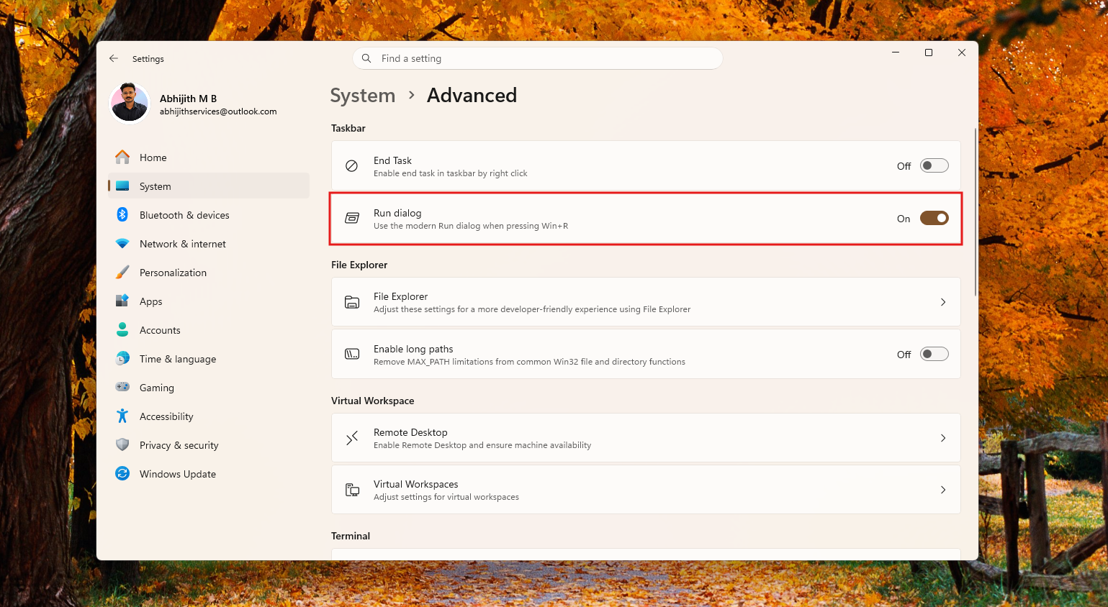Open Personalization settings page
The height and width of the screenshot is (607, 1108).
pos(209,272)
